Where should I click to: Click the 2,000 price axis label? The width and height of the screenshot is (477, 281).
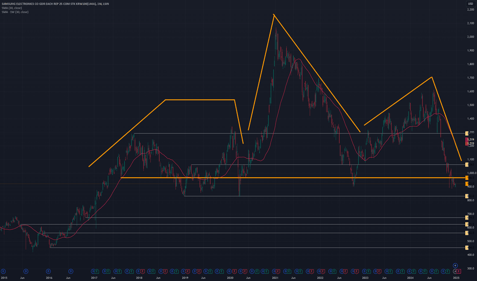pyautogui.click(x=470, y=37)
